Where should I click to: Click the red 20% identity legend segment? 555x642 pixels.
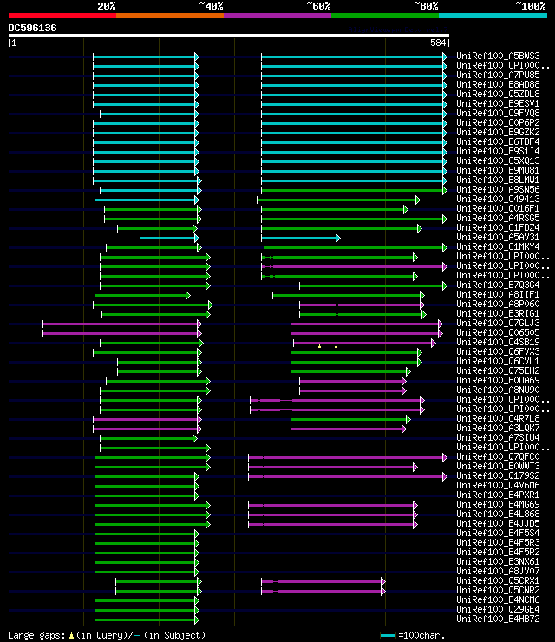(62, 16)
